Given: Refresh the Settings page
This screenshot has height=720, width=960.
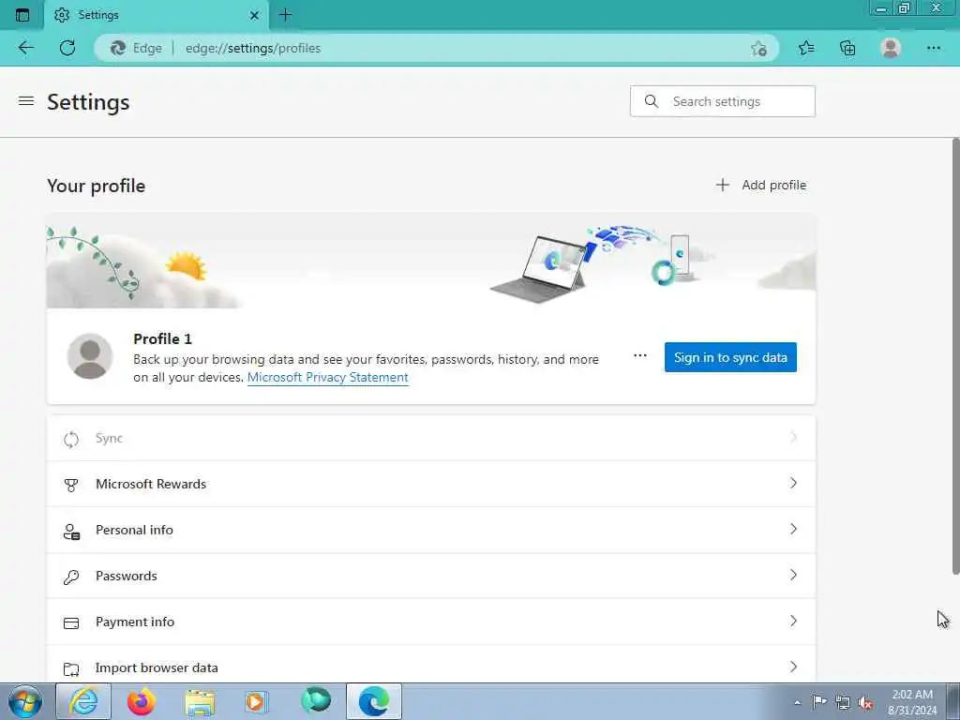Looking at the screenshot, I should pos(67,48).
